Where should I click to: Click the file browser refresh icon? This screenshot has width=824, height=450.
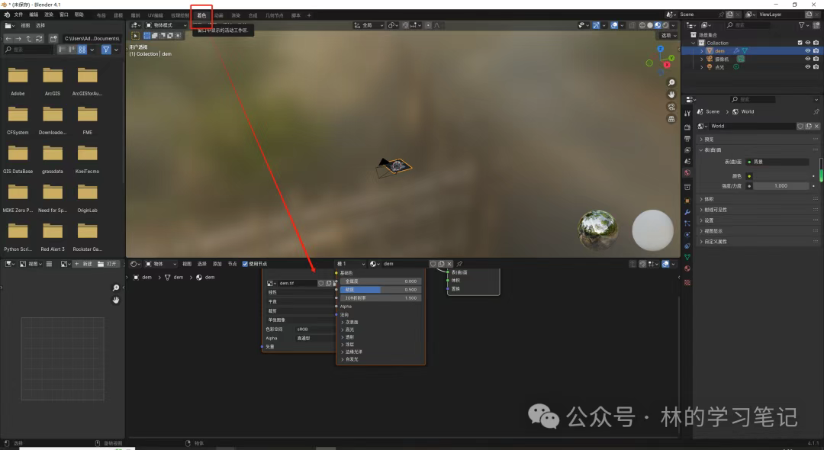click(40, 38)
